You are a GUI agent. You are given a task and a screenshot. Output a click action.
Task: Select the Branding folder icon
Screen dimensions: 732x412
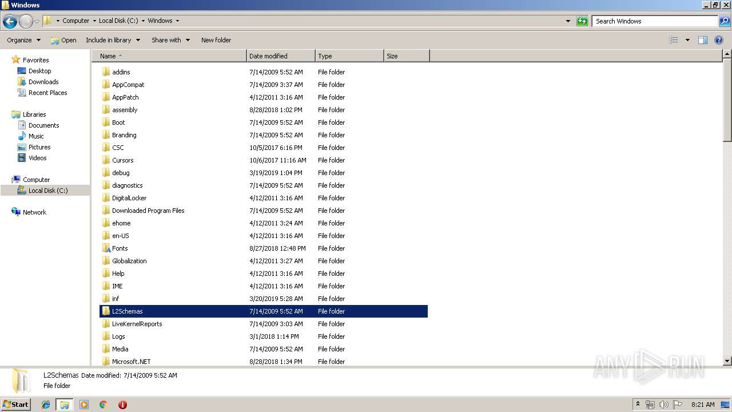[x=106, y=135]
